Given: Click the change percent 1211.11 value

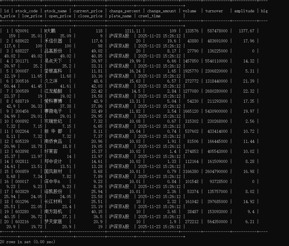Looking at the screenshot, I should [132, 31].
